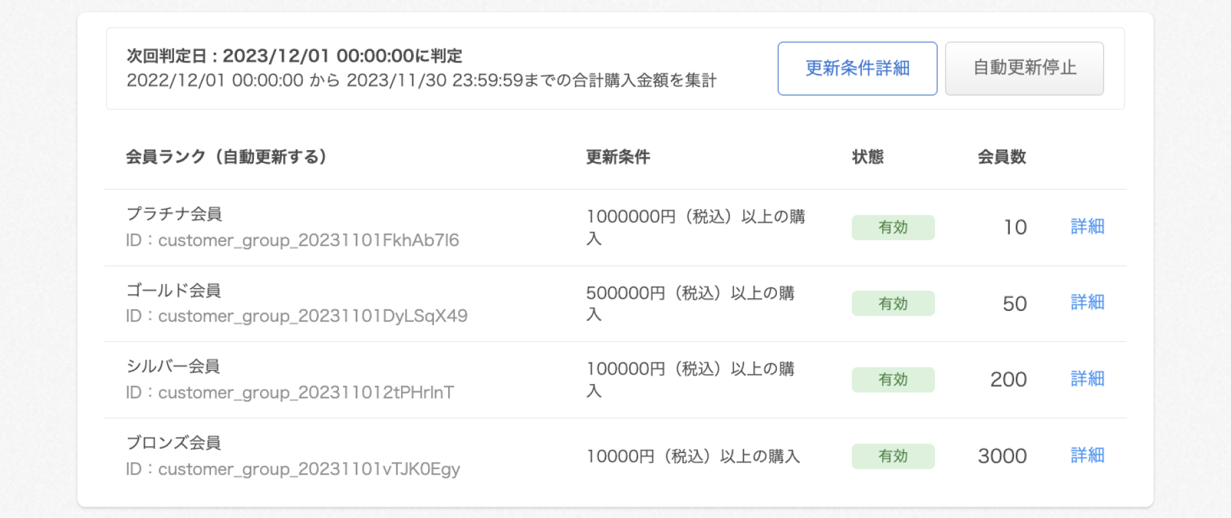
Task: Toggle the 有効 status of ブロンズ会員
Action: [x=893, y=456]
